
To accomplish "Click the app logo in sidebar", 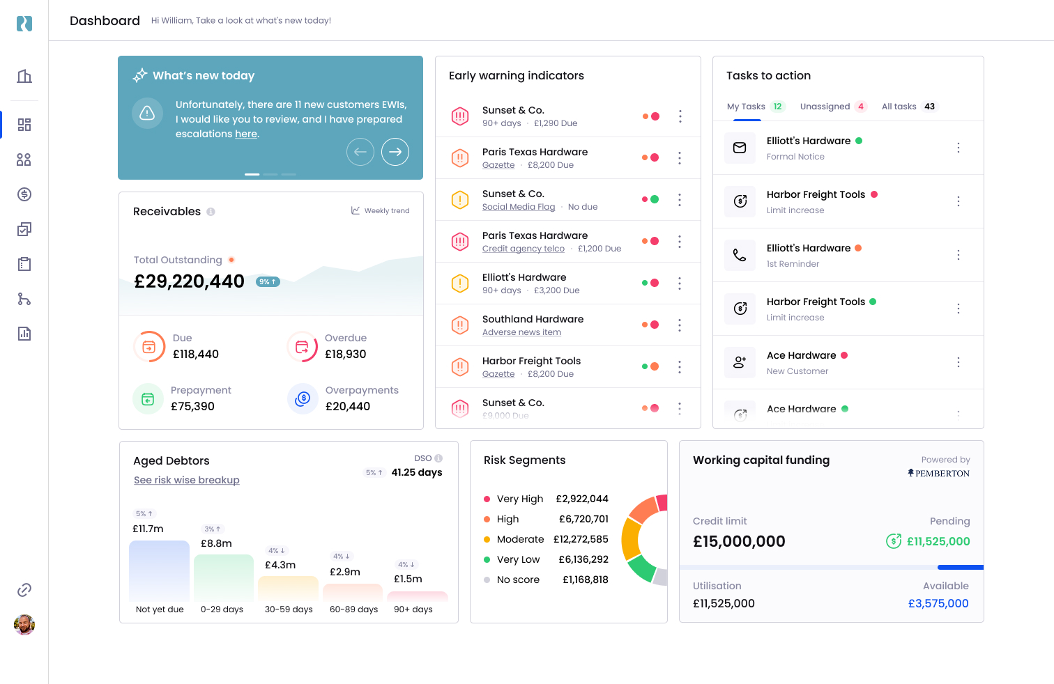I will tap(24, 24).
